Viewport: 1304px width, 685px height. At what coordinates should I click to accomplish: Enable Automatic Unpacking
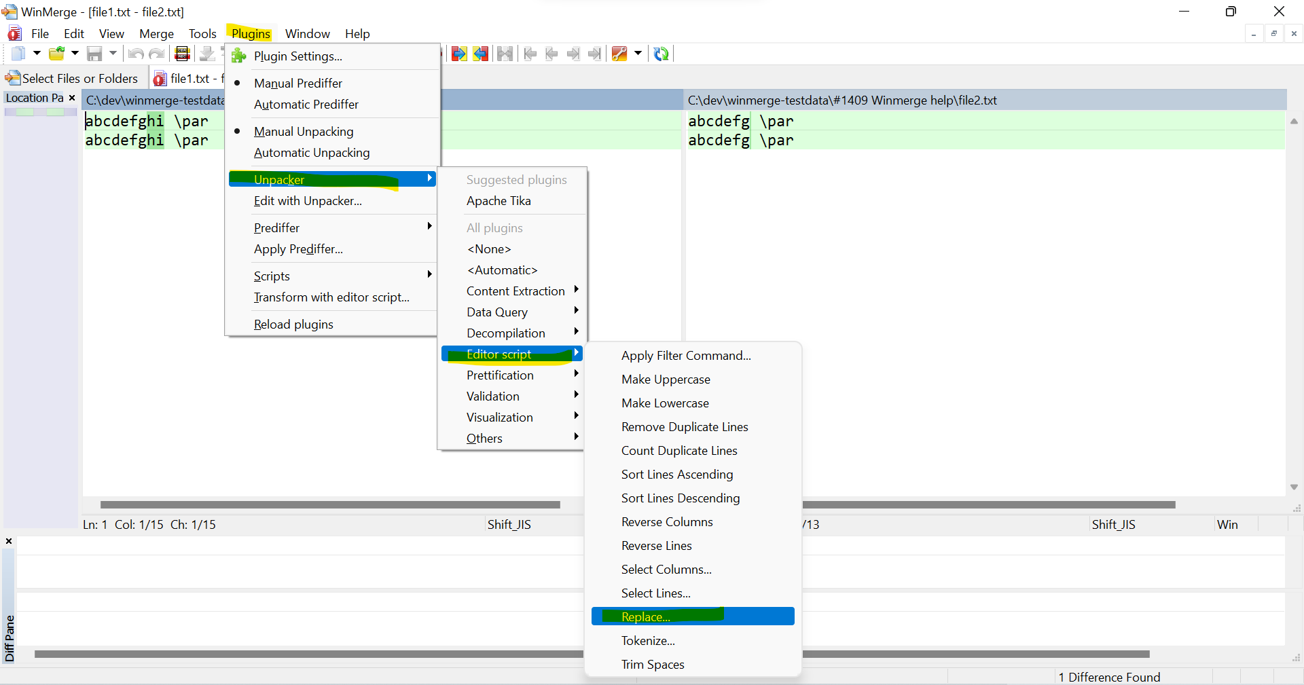pos(312,153)
